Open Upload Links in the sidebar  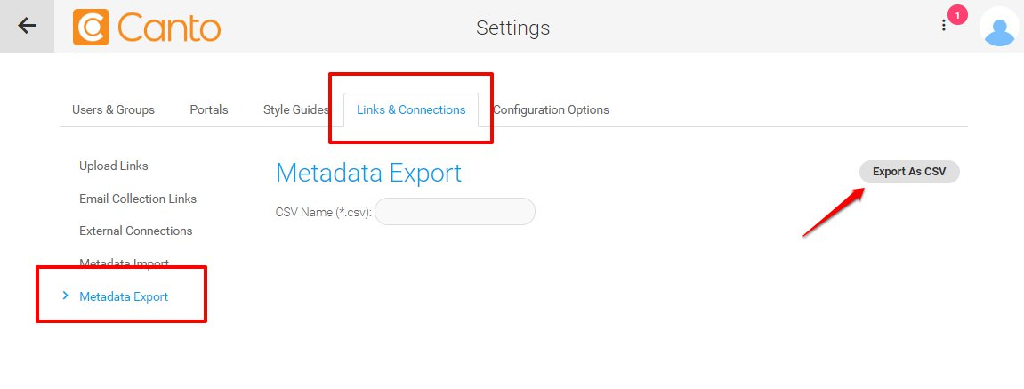click(x=114, y=166)
